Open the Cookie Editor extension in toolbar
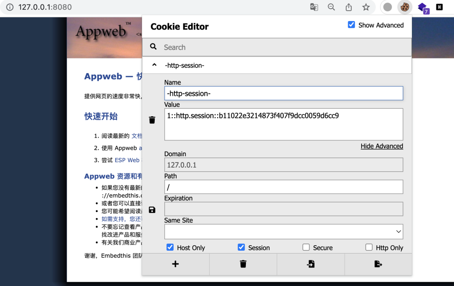 (x=405, y=7)
